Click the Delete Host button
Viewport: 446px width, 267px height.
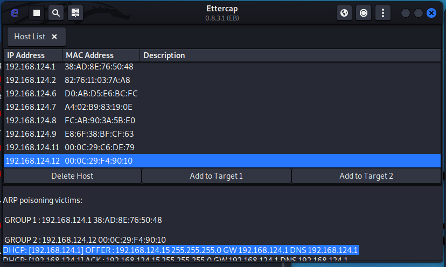[72, 176]
